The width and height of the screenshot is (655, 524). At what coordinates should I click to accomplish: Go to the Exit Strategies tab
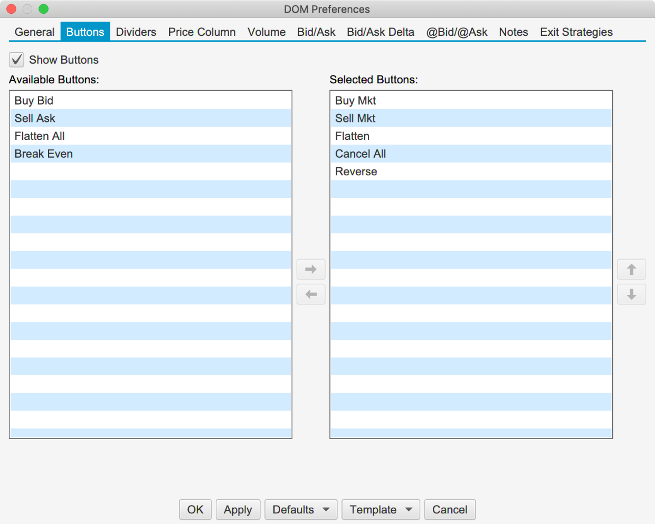click(x=576, y=32)
